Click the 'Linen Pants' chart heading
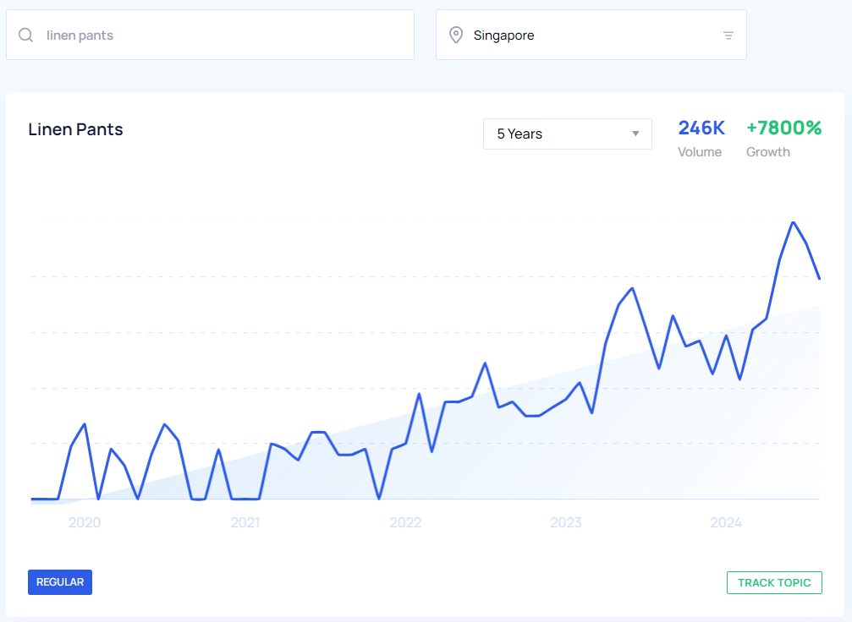 coord(75,129)
